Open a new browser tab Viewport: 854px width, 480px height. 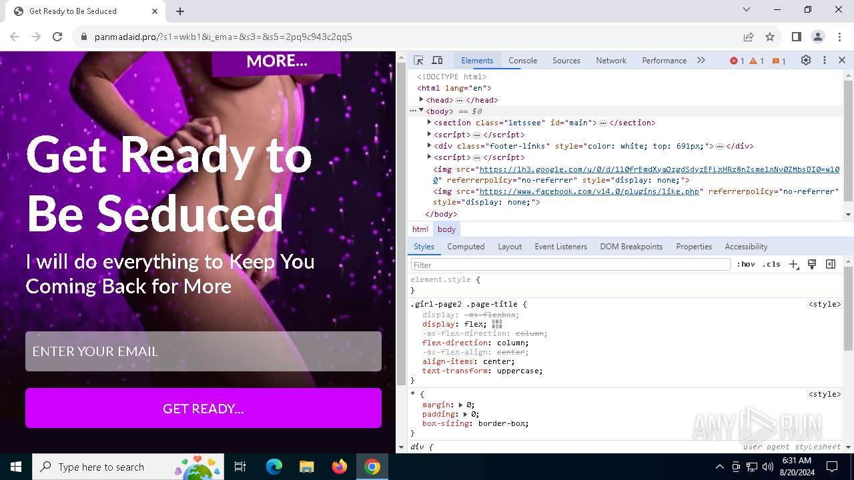point(180,11)
